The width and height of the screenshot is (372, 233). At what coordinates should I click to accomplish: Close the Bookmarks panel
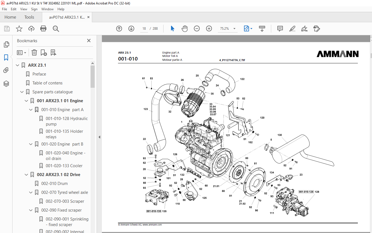coord(89,41)
